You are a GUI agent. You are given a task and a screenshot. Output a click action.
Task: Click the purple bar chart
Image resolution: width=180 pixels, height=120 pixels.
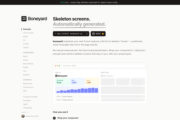pyautogui.click(x=77, y=90)
